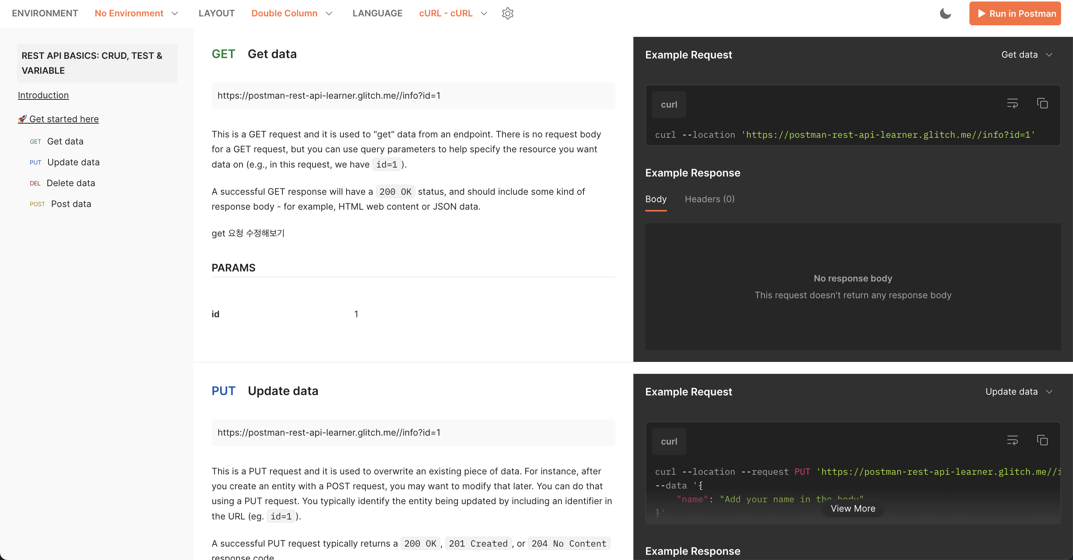Copy the Get data curl snippet
This screenshot has width=1073, height=560.
click(x=1042, y=103)
